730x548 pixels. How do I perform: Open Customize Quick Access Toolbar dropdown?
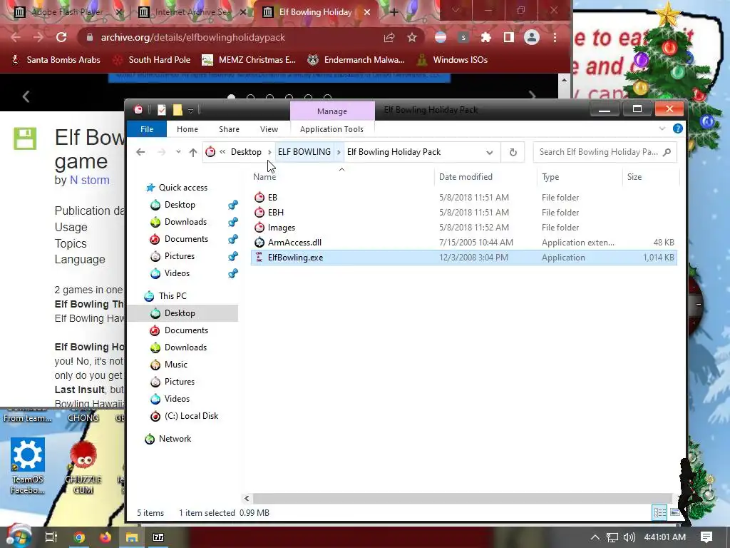pos(190,111)
